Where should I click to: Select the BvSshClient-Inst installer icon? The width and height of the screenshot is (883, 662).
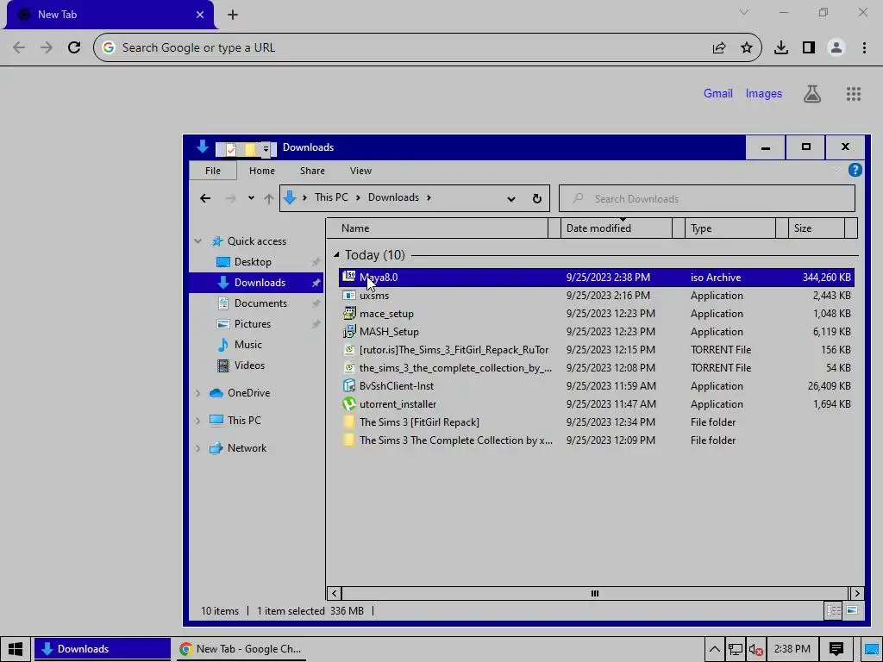[x=349, y=385]
